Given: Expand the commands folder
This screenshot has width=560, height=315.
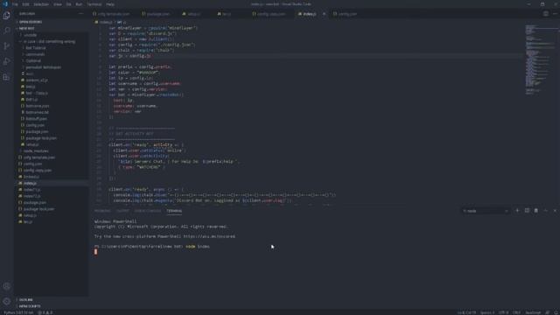Looking at the screenshot, I should click(52, 54).
